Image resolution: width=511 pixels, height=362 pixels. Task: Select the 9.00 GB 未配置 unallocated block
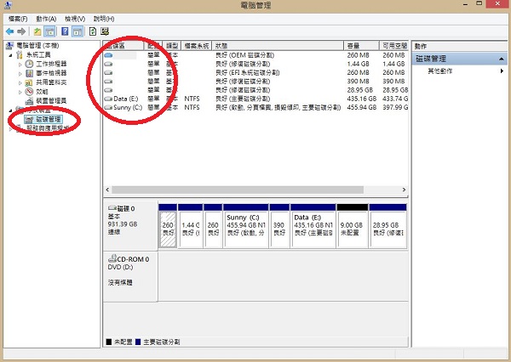pos(353,226)
